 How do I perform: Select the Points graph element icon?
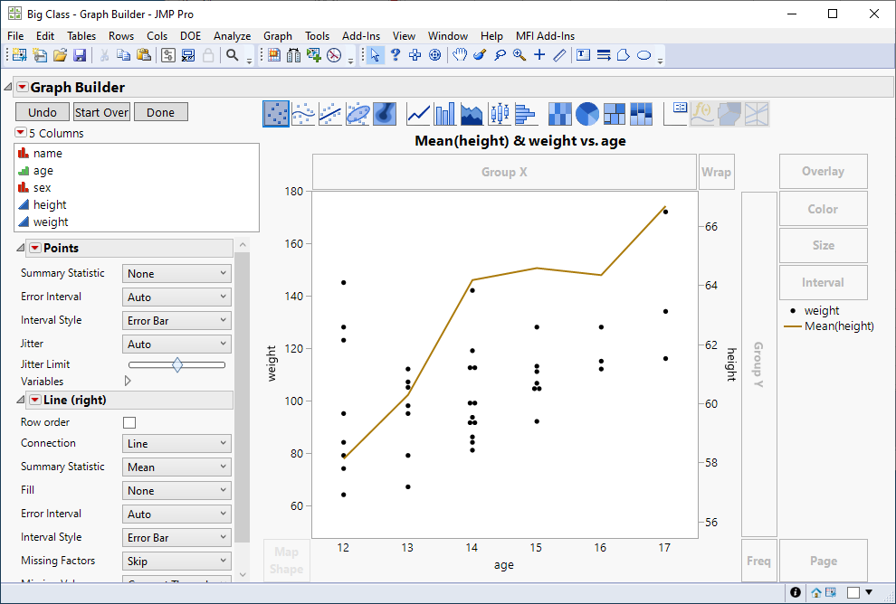coord(276,114)
